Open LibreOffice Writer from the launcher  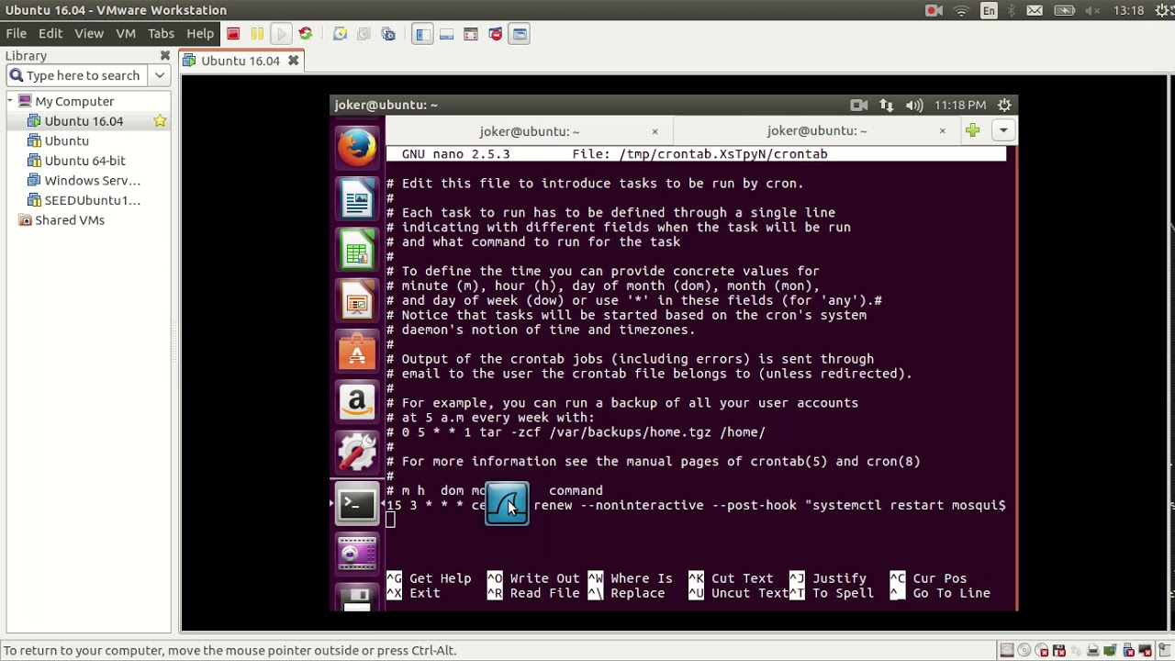[x=357, y=198]
